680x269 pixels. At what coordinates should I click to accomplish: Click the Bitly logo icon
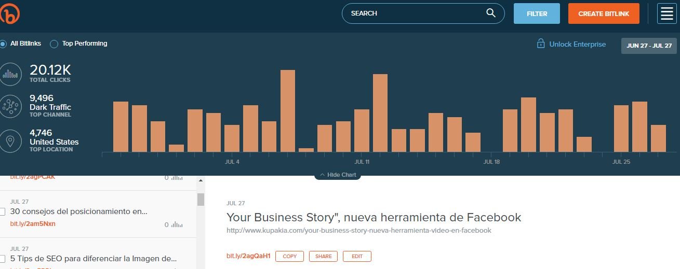pyautogui.click(x=9, y=13)
